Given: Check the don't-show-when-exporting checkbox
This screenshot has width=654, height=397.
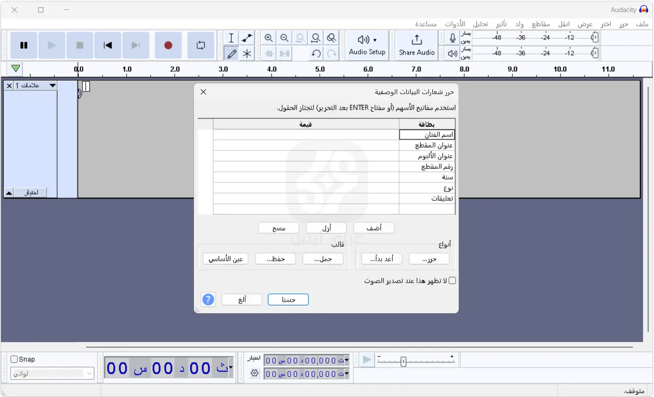Looking at the screenshot, I should coord(452,280).
